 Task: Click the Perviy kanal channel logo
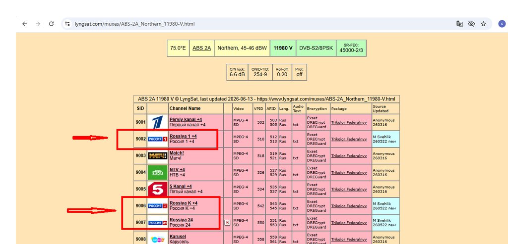coord(158,122)
